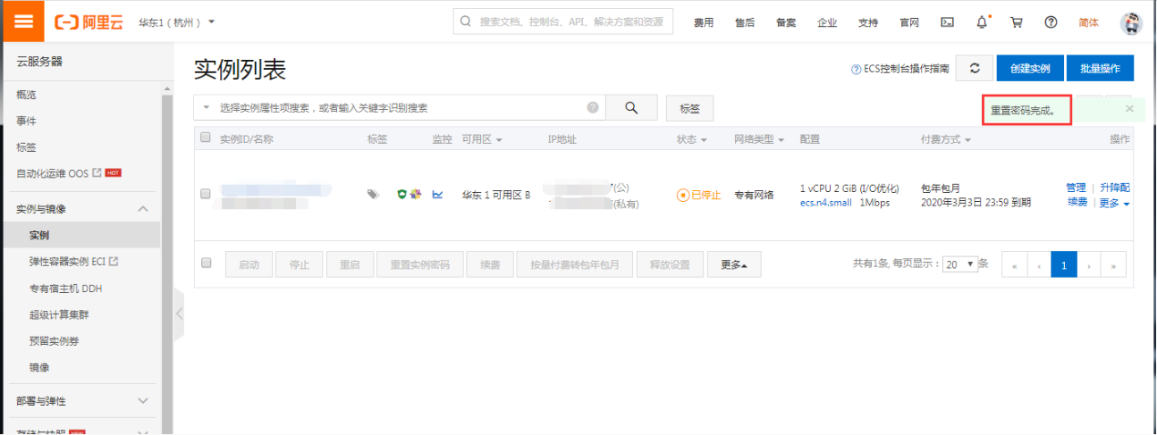Click the 管理 link for the instance
The height and width of the screenshot is (435, 1157).
coord(1076,188)
